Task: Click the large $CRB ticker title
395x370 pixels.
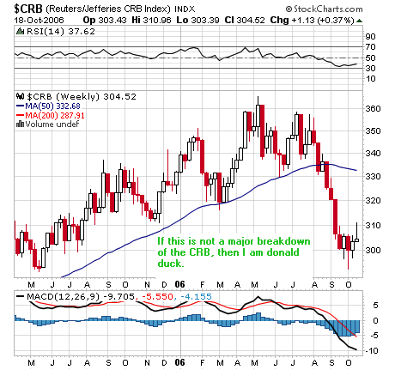Action: (x=28, y=9)
